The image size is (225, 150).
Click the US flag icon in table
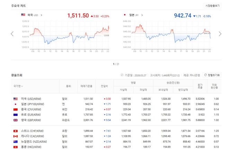pyautogui.click(x=15, y=99)
